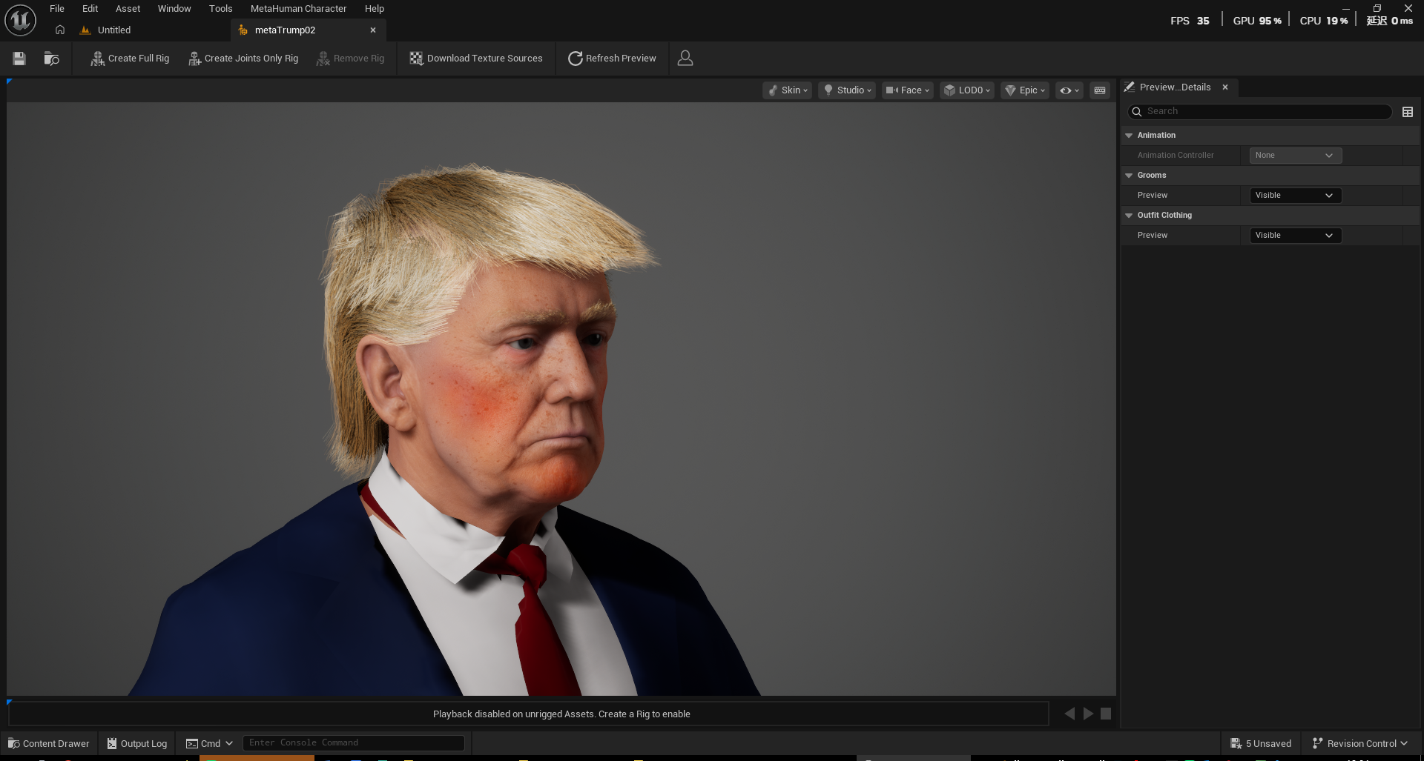
Task: Open the Window menu
Action: pos(174,9)
